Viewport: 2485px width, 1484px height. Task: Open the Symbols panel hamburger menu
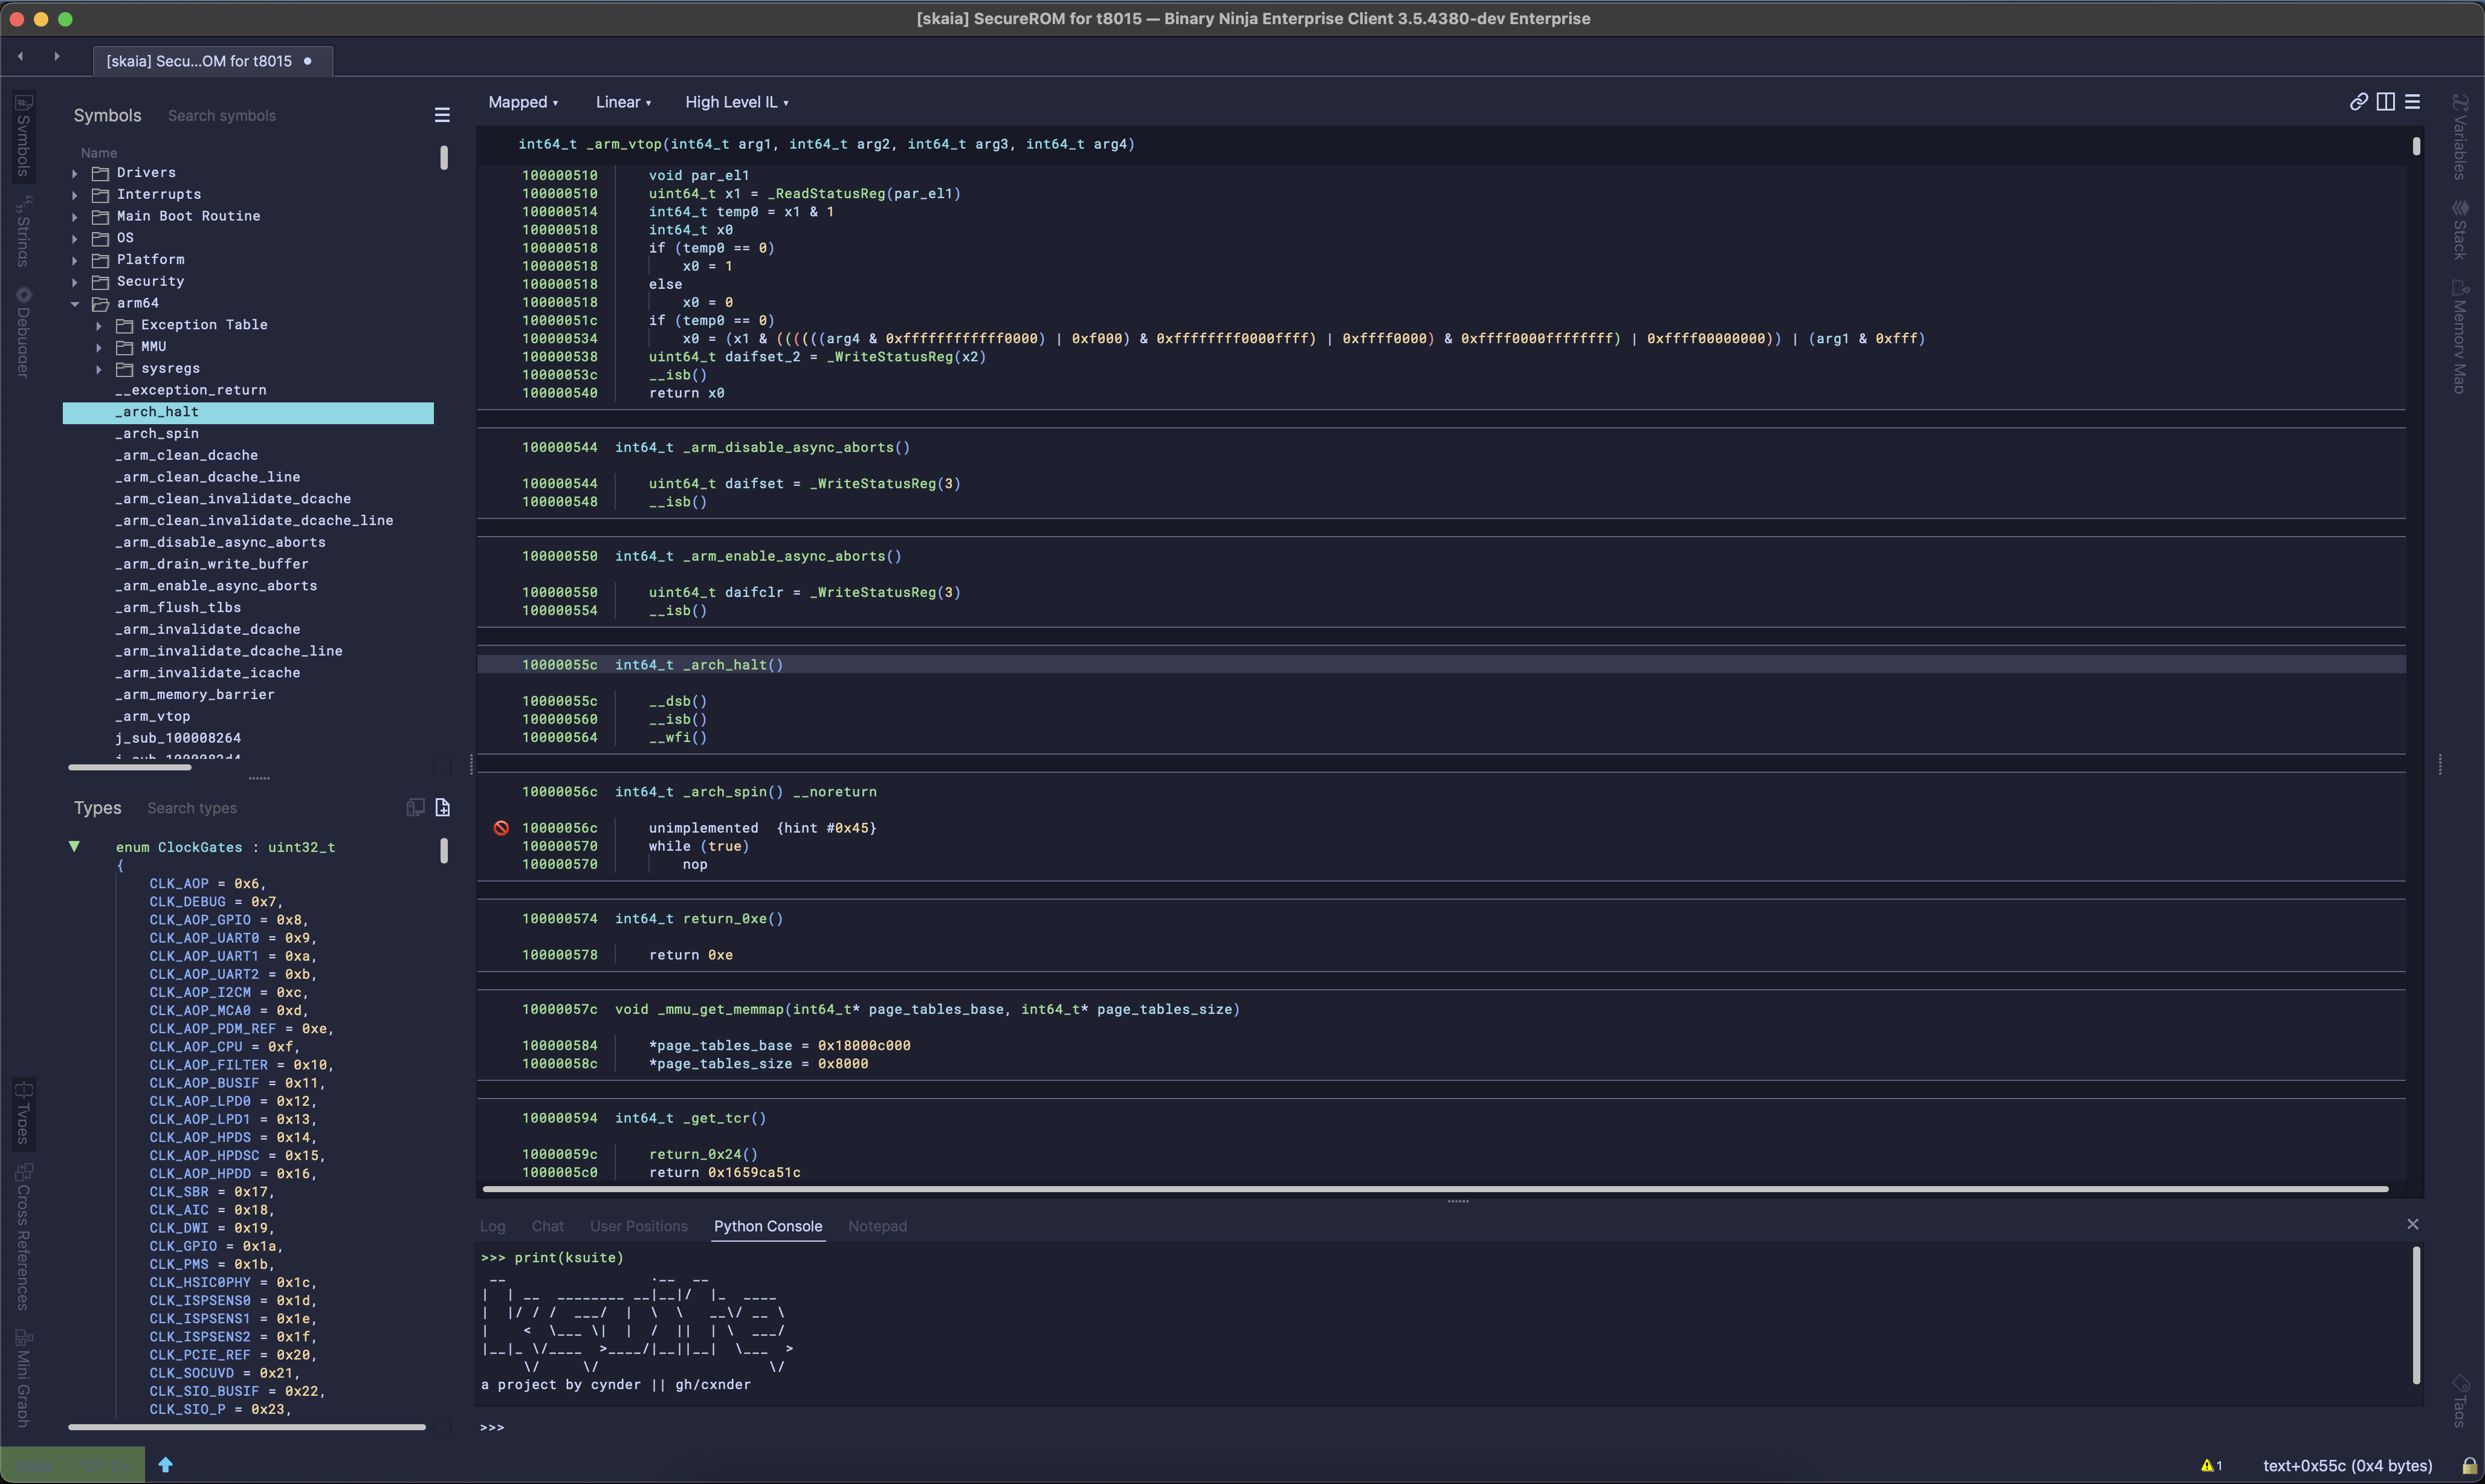[x=442, y=116]
